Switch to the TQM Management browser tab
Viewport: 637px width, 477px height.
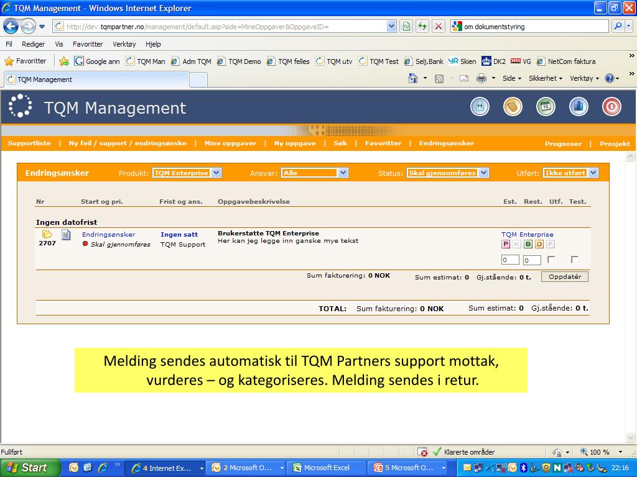pos(96,79)
